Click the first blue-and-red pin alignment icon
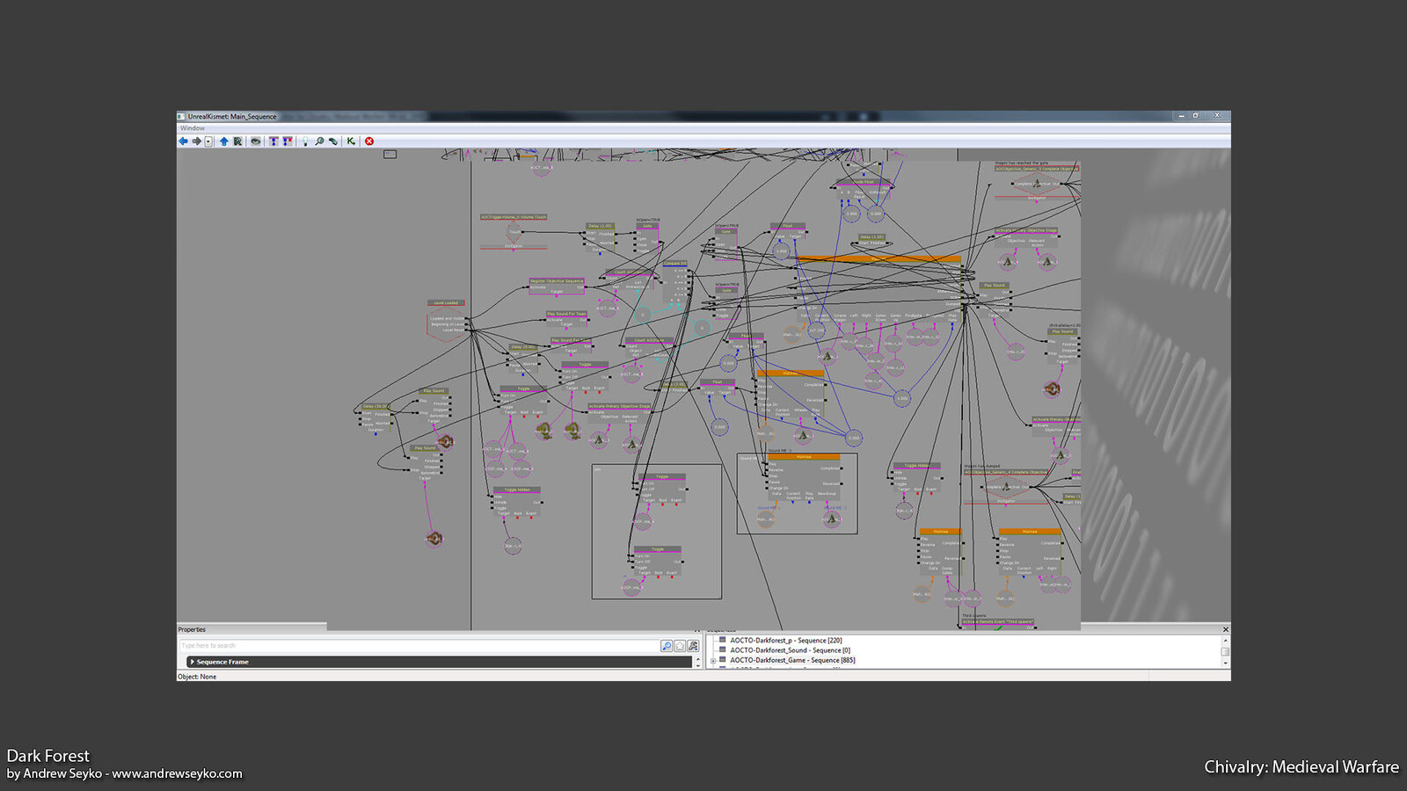 click(x=273, y=141)
